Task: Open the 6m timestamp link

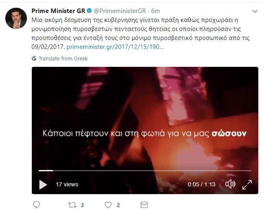Action: 155,11
